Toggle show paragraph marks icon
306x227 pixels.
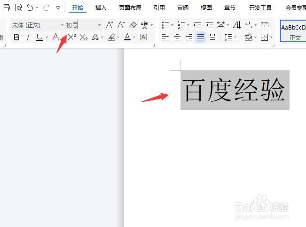click(x=249, y=25)
